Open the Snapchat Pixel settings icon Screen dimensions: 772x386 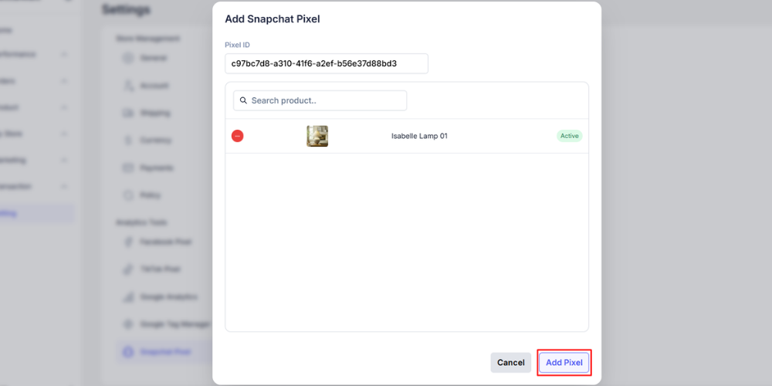[128, 352]
